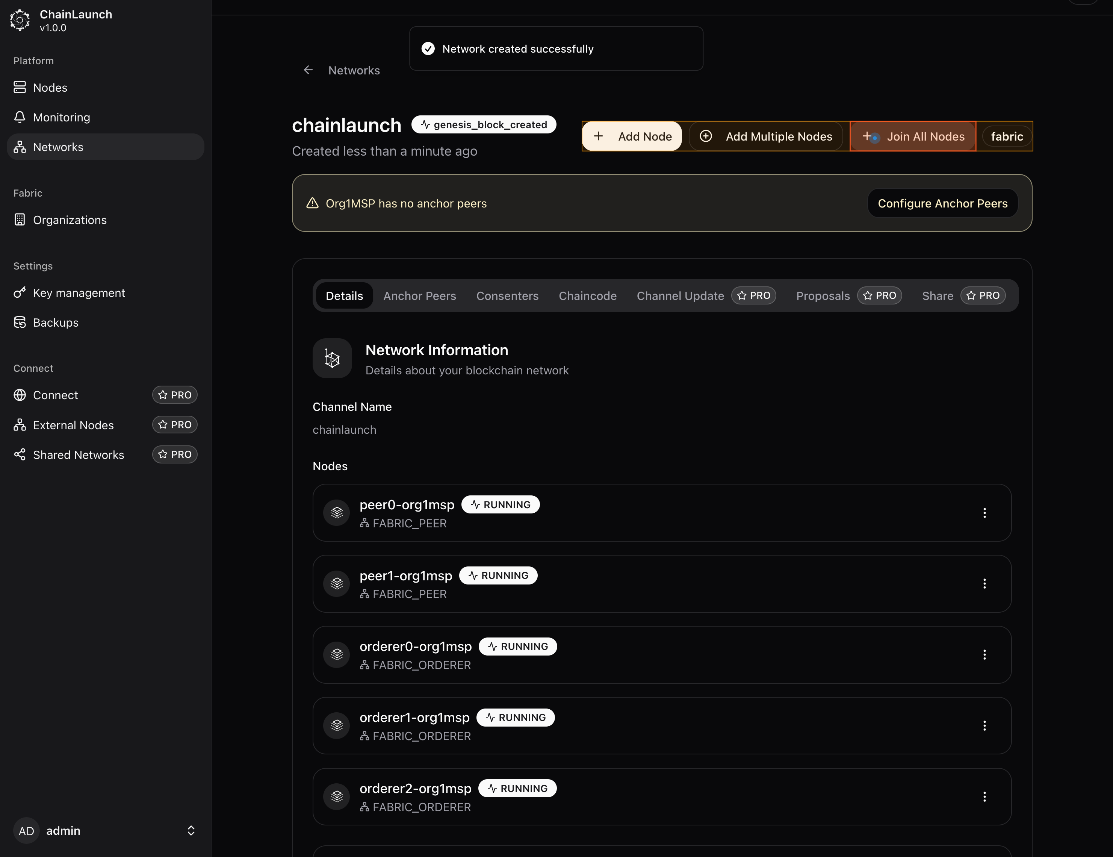This screenshot has width=1113, height=857.
Task: Click the Network Information cube icon
Action: pos(332,359)
